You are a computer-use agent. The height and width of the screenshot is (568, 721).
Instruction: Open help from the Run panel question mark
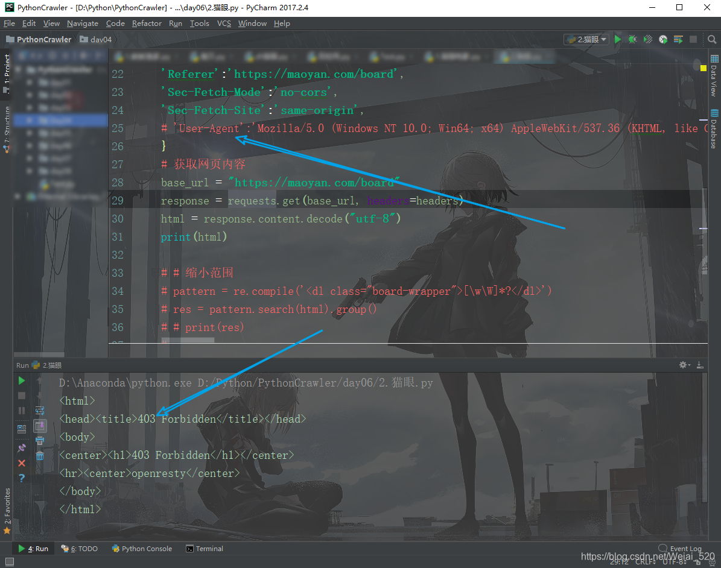coord(22,478)
